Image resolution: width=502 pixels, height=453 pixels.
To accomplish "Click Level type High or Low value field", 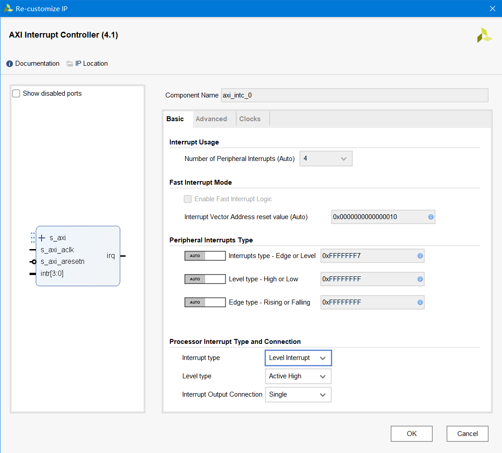I will coord(372,279).
